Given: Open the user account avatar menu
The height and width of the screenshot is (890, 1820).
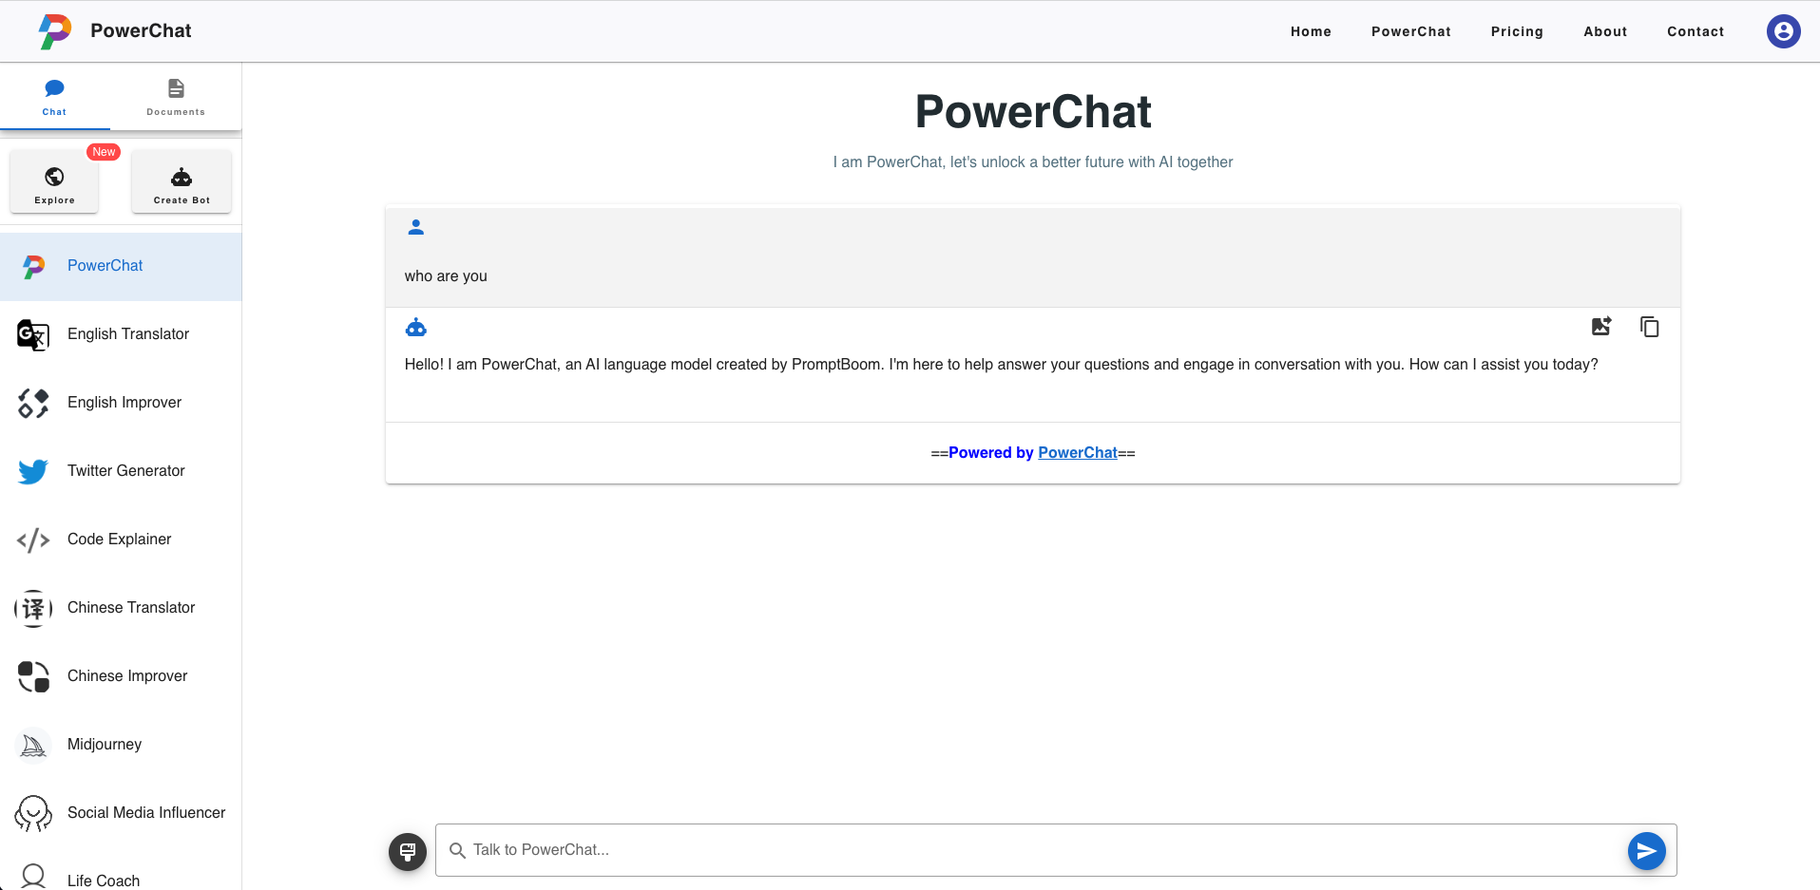Looking at the screenshot, I should pyautogui.click(x=1783, y=31).
